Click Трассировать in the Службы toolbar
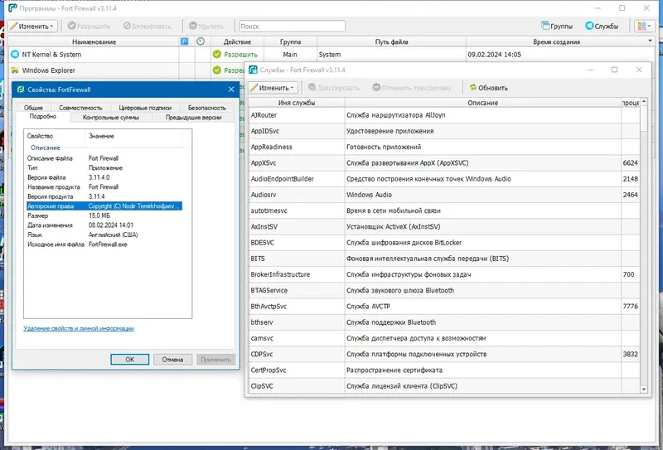The height and width of the screenshot is (450, 663). point(334,88)
